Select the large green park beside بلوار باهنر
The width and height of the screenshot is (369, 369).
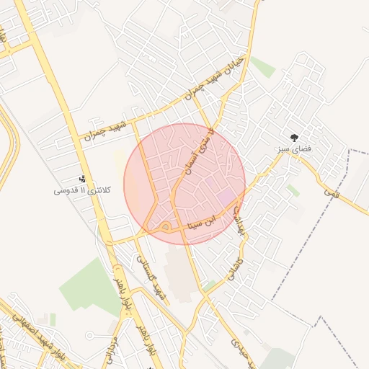[x=92, y=287]
